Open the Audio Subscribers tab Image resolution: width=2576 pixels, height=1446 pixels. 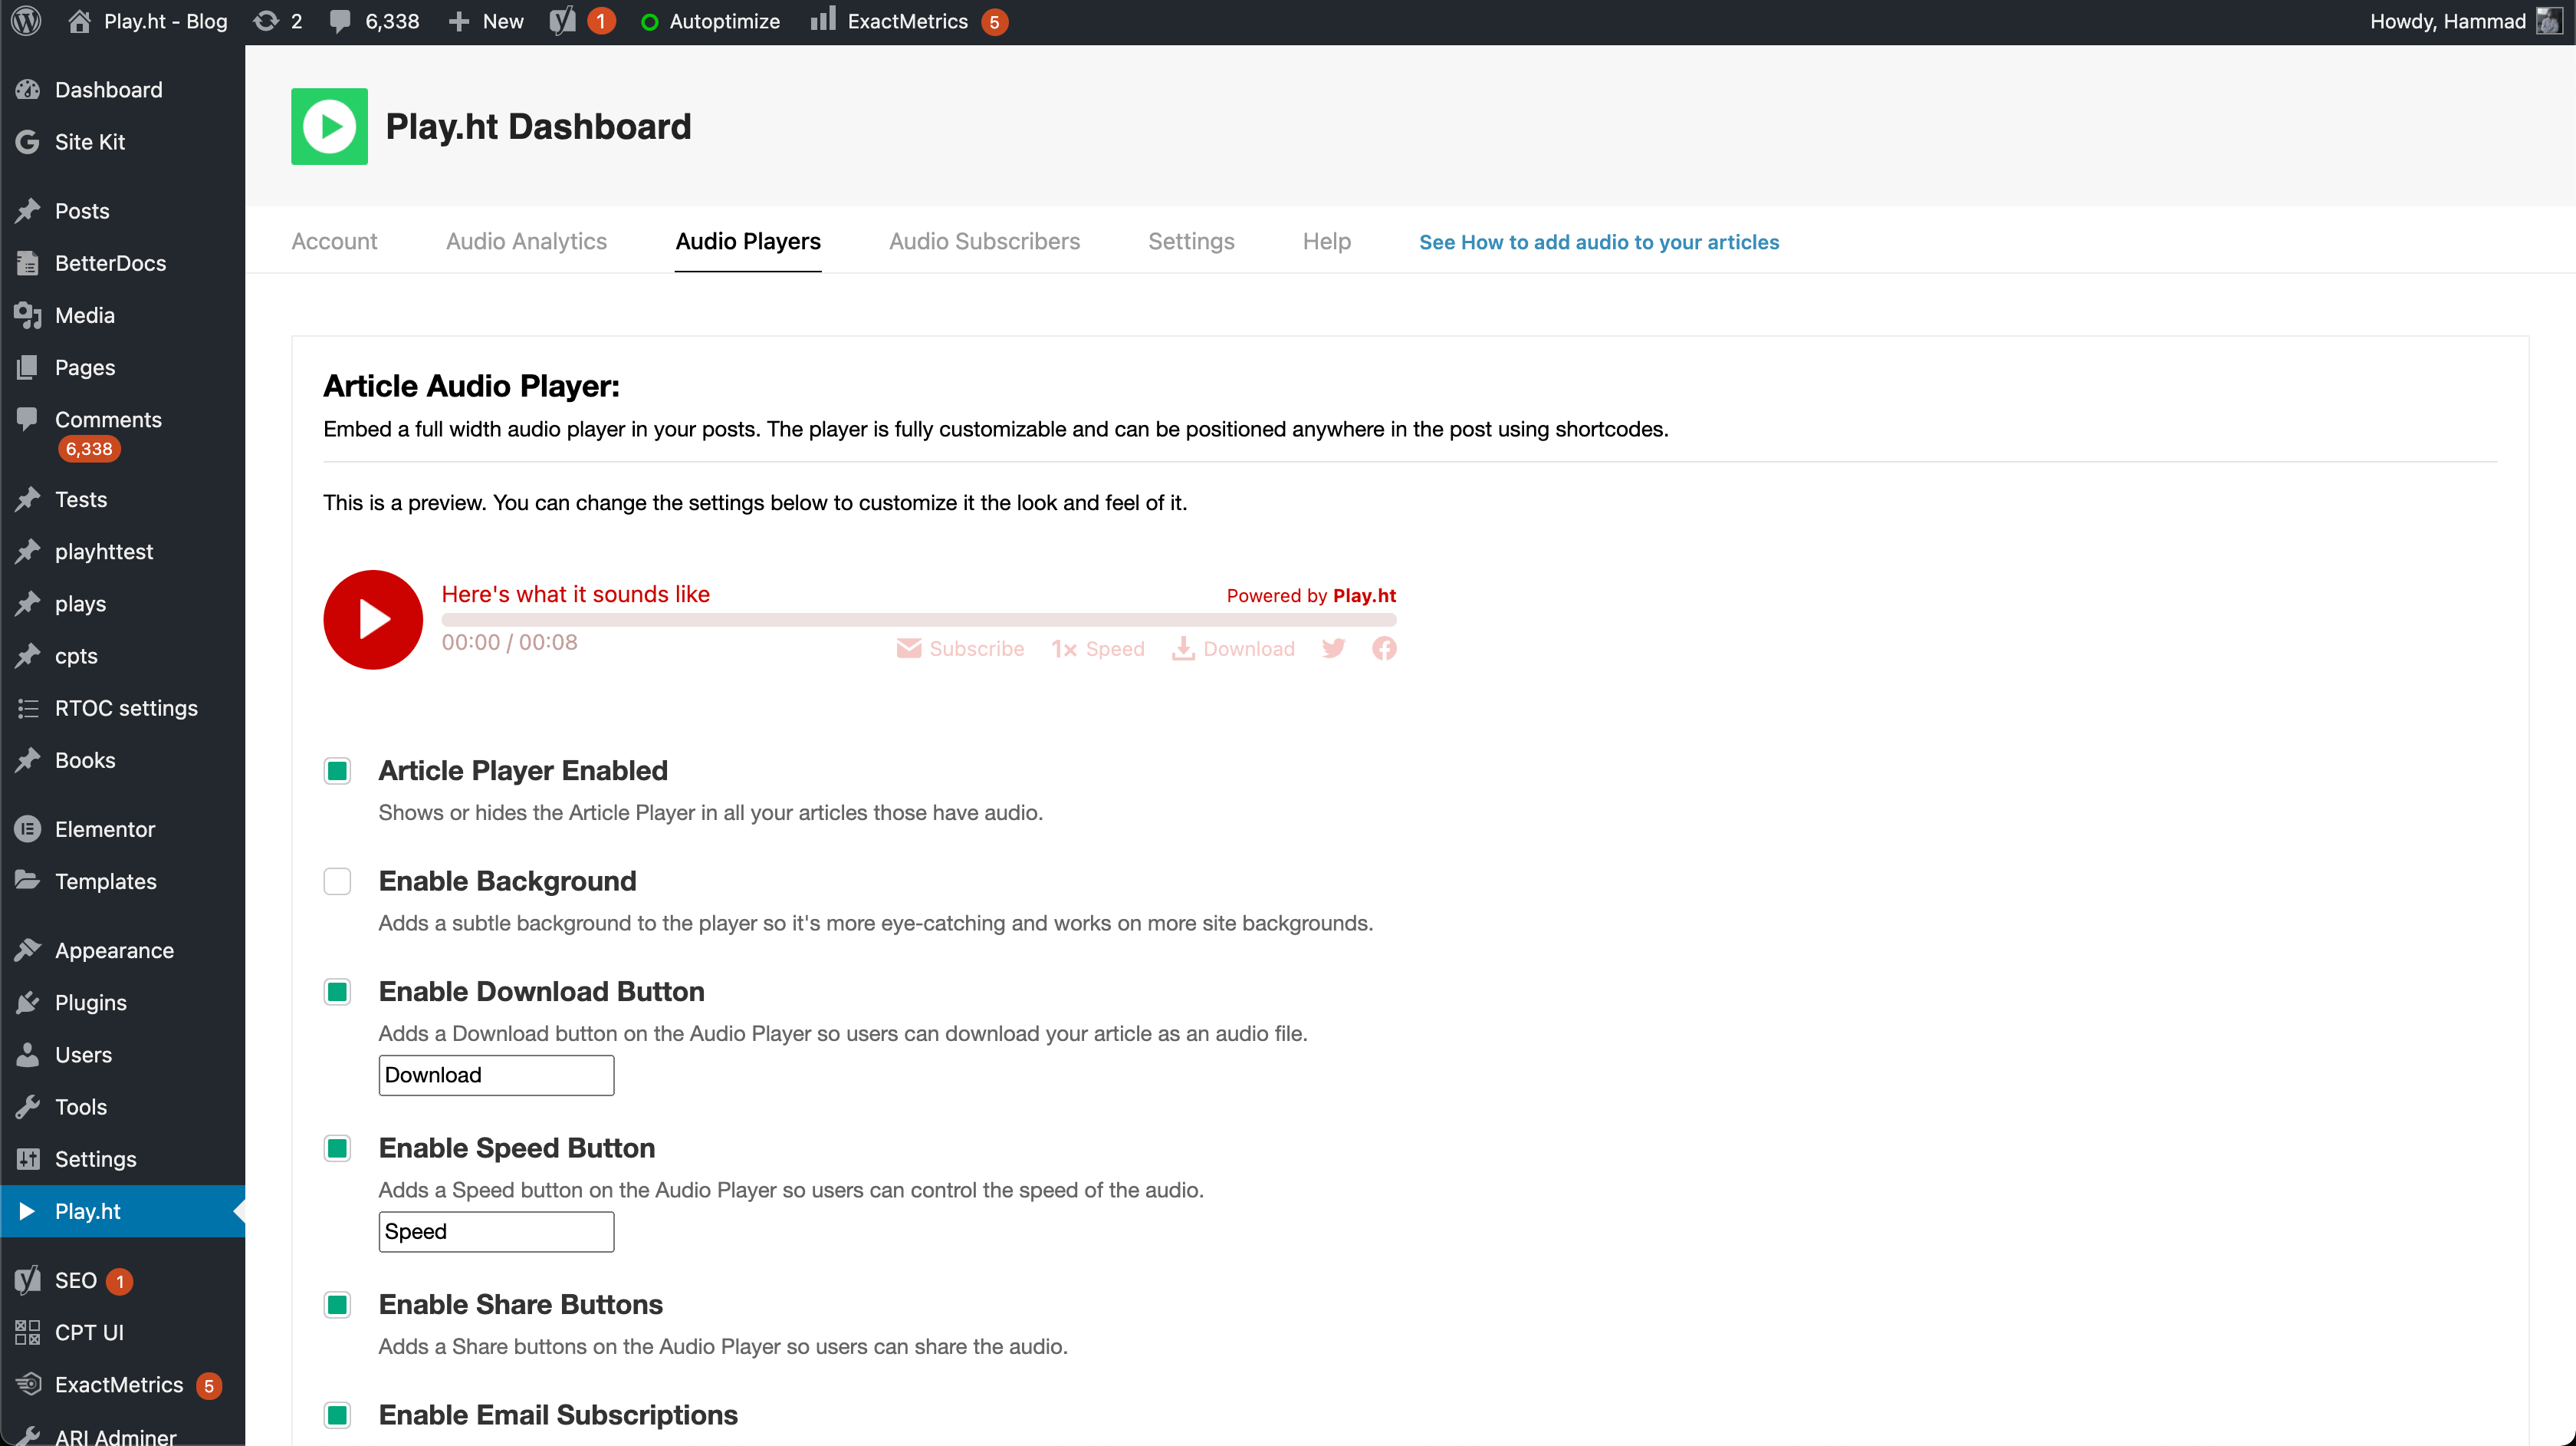pyautogui.click(x=984, y=241)
